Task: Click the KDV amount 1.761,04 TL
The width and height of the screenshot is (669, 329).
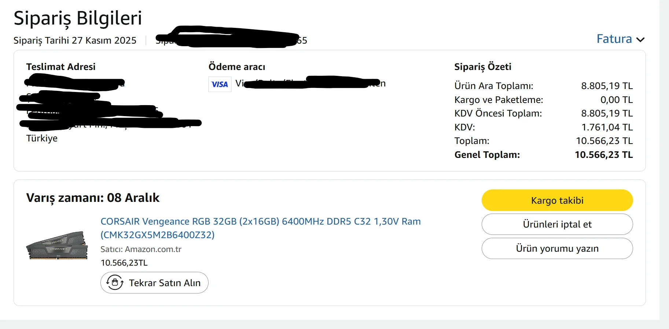Action: point(607,127)
